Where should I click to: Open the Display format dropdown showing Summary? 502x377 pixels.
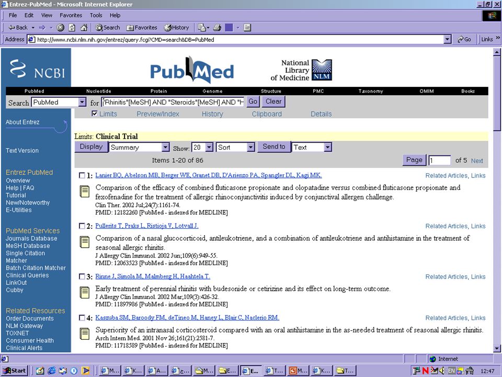pos(139,147)
